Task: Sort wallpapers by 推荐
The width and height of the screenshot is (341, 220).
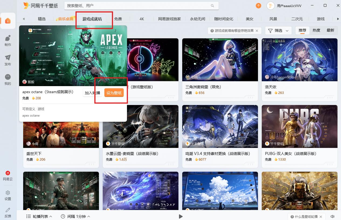Action: pyautogui.click(x=302, y=31)
